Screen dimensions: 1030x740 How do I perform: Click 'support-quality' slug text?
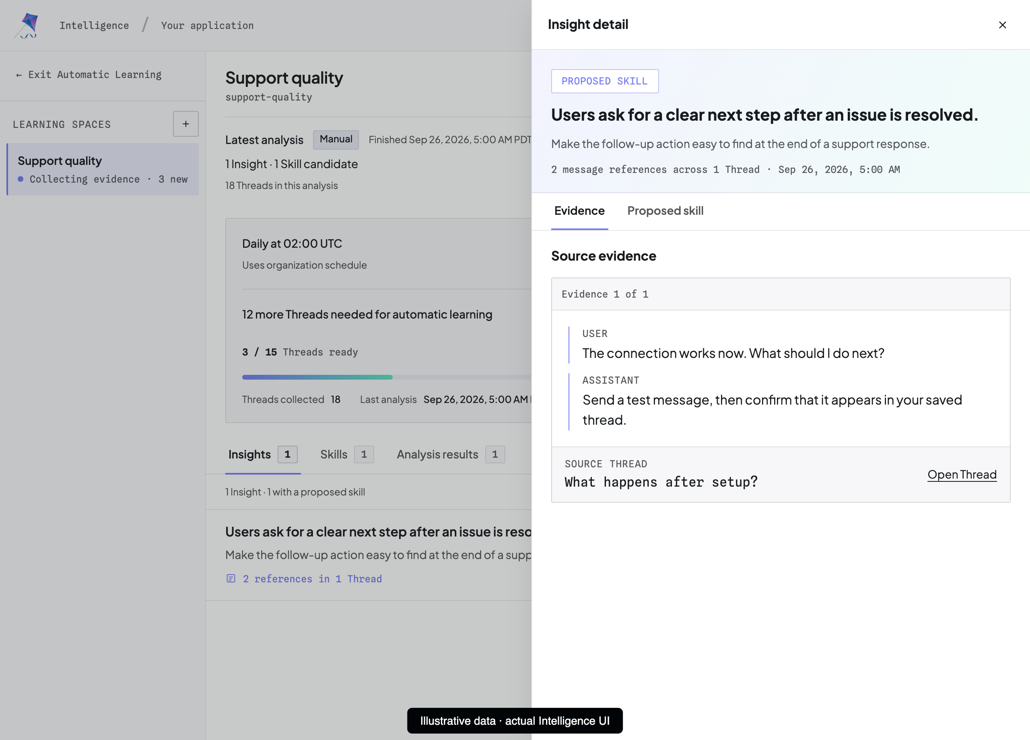point(268,97)
